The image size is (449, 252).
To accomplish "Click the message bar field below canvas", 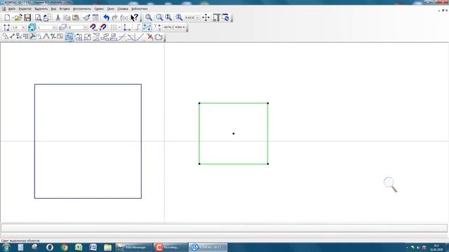I will click(x=224, y=227).
